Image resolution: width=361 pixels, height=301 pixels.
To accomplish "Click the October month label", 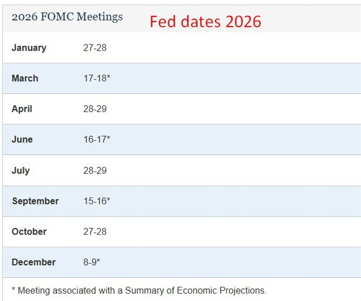I will point(29,232).
